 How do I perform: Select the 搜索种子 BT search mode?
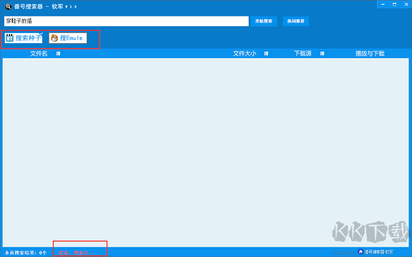coord(23,38)
